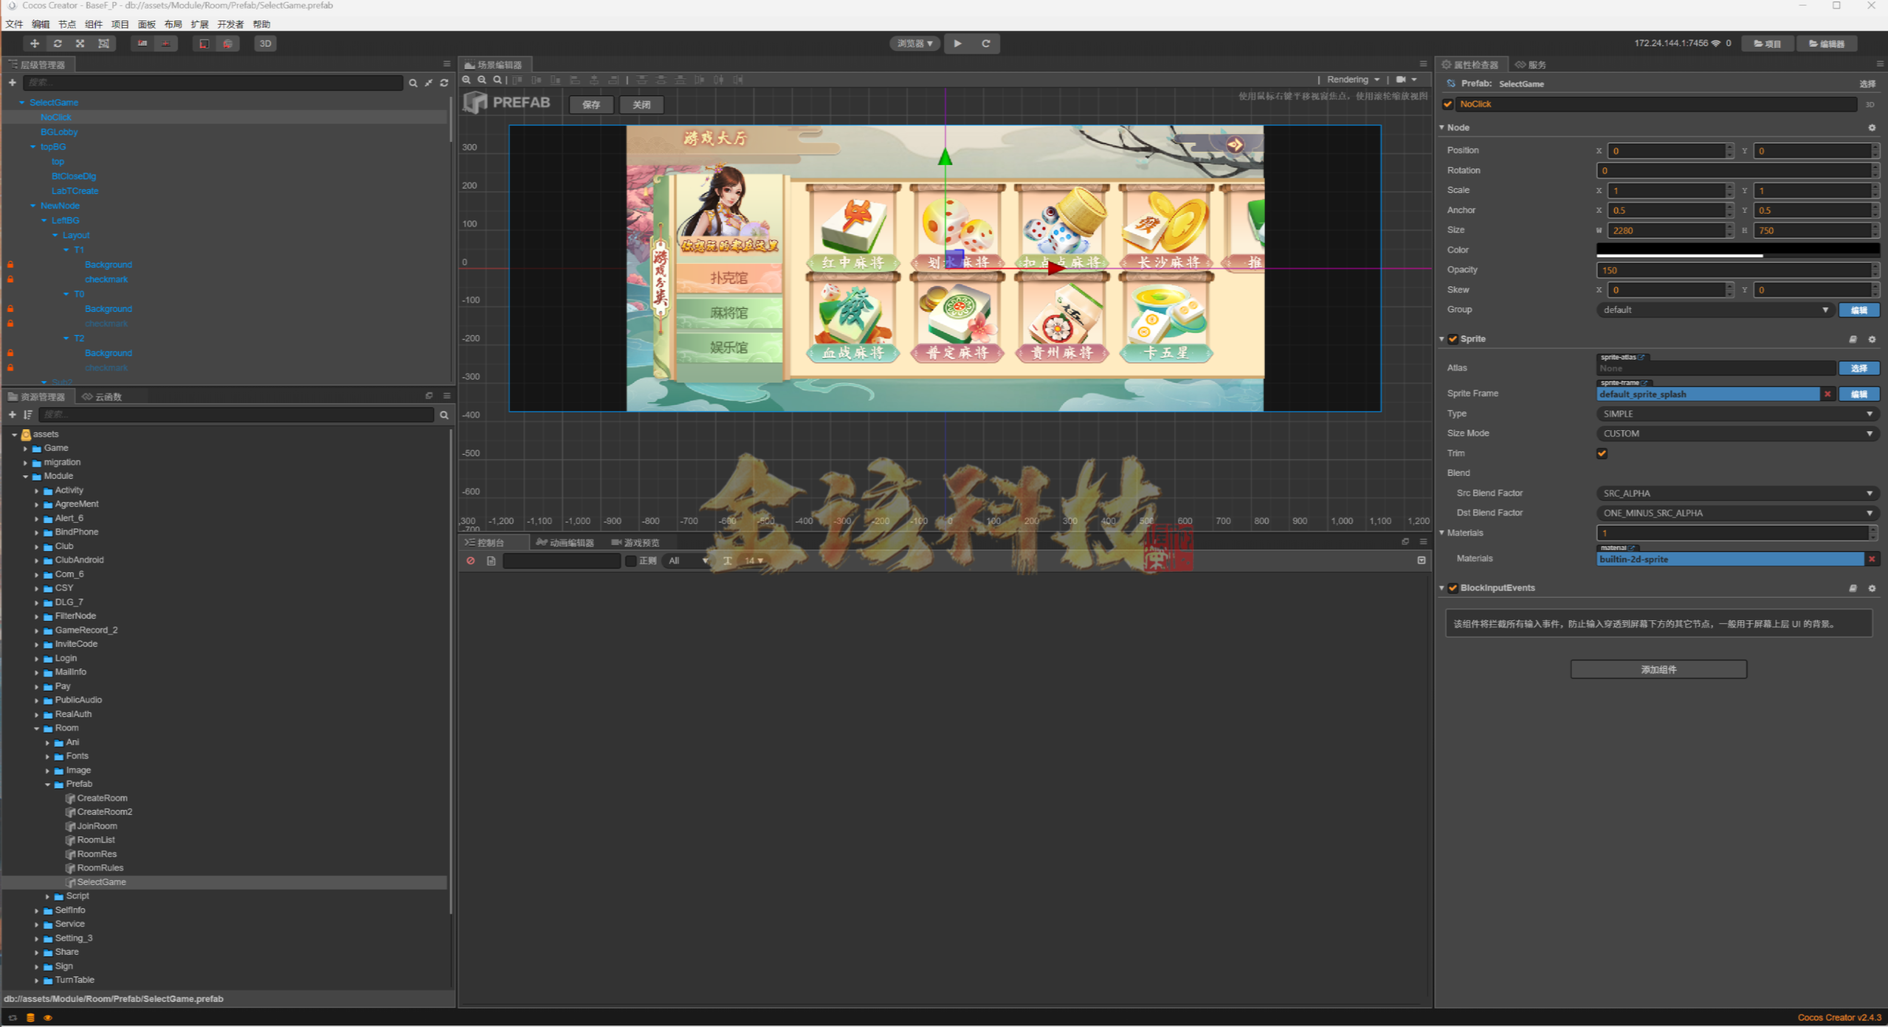Image resolution: width=1888 pixels, height=1027 pixels.
Task: Click the refresh icon next to the Play button
Action: click(986, 44)
